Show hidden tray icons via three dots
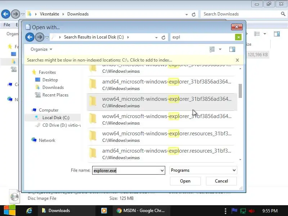Screen dimensions: 288x216 pos(225,211)
